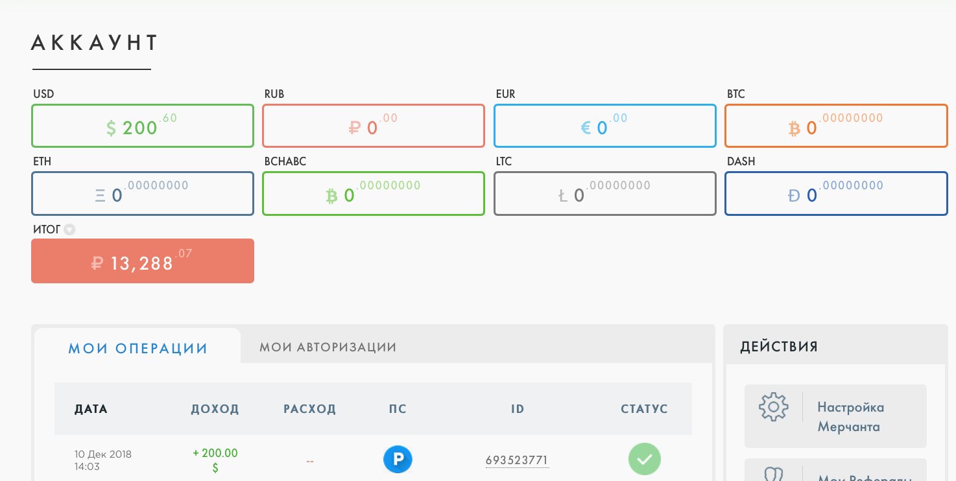Switch to Мои Авторизации tab
This screenshot has height=481, width=956.
(x=328, y=347)
